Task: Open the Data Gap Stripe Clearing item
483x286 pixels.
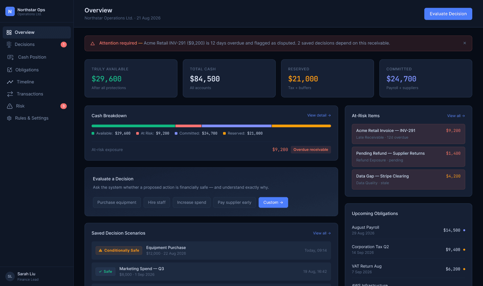Action: tap(409, 180)
